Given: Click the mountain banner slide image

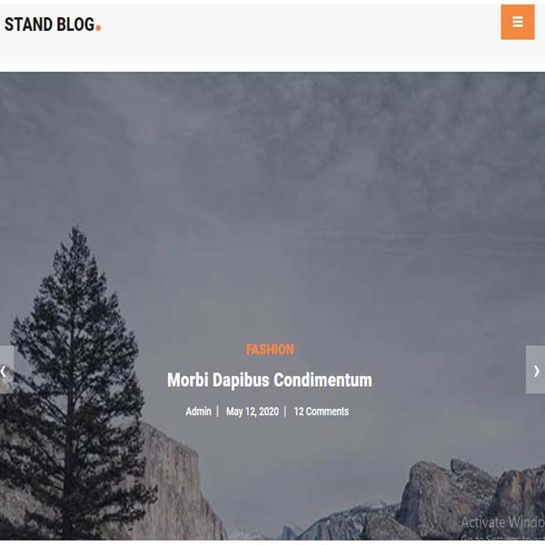Looking at the screenshot, I should tap(272, 306).
